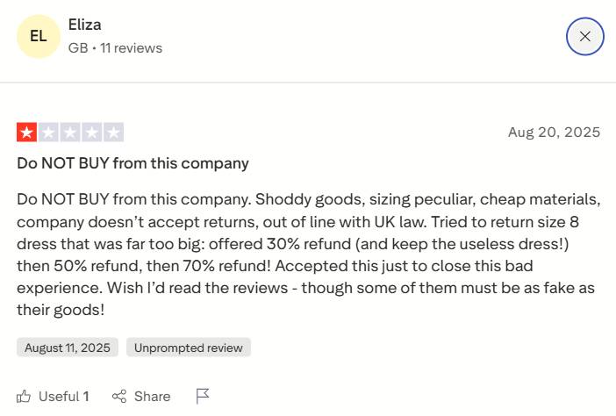Click the 'GB • 11 reviews' reviewer info
Screen dimensions: 616x416
115,48
